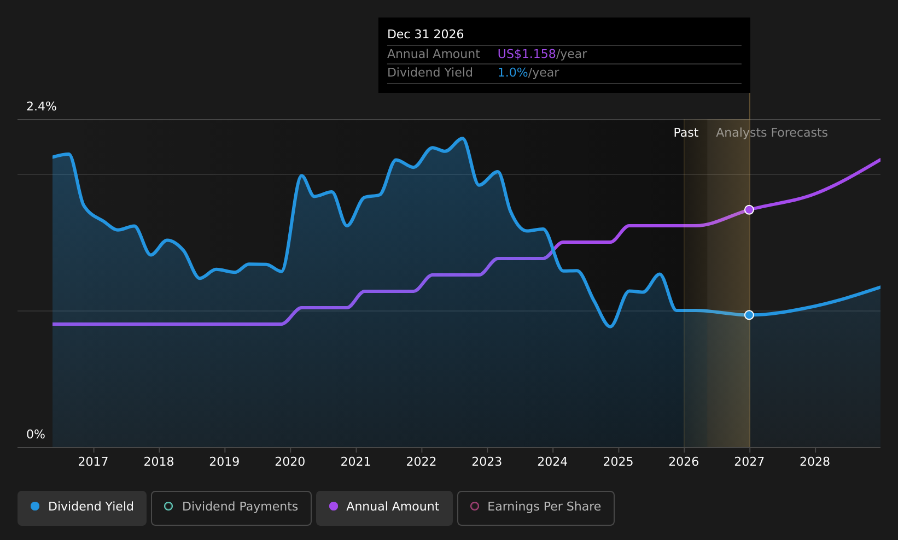
Task: Click the "US$1.158/year" value in the tooltip
Action: coord(542,54)
